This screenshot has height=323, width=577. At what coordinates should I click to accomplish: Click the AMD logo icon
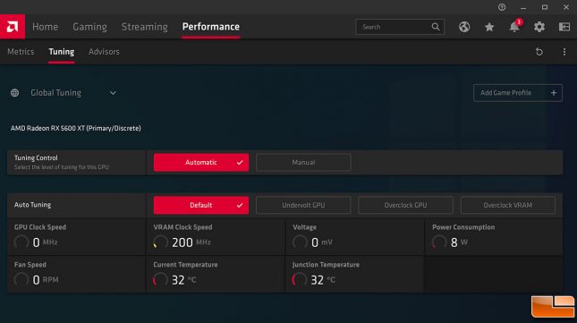13,27
